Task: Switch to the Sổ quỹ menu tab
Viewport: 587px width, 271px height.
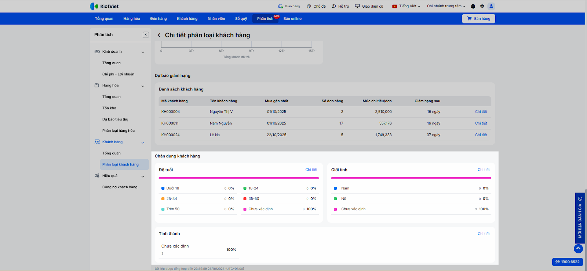Action: (241, 19)
